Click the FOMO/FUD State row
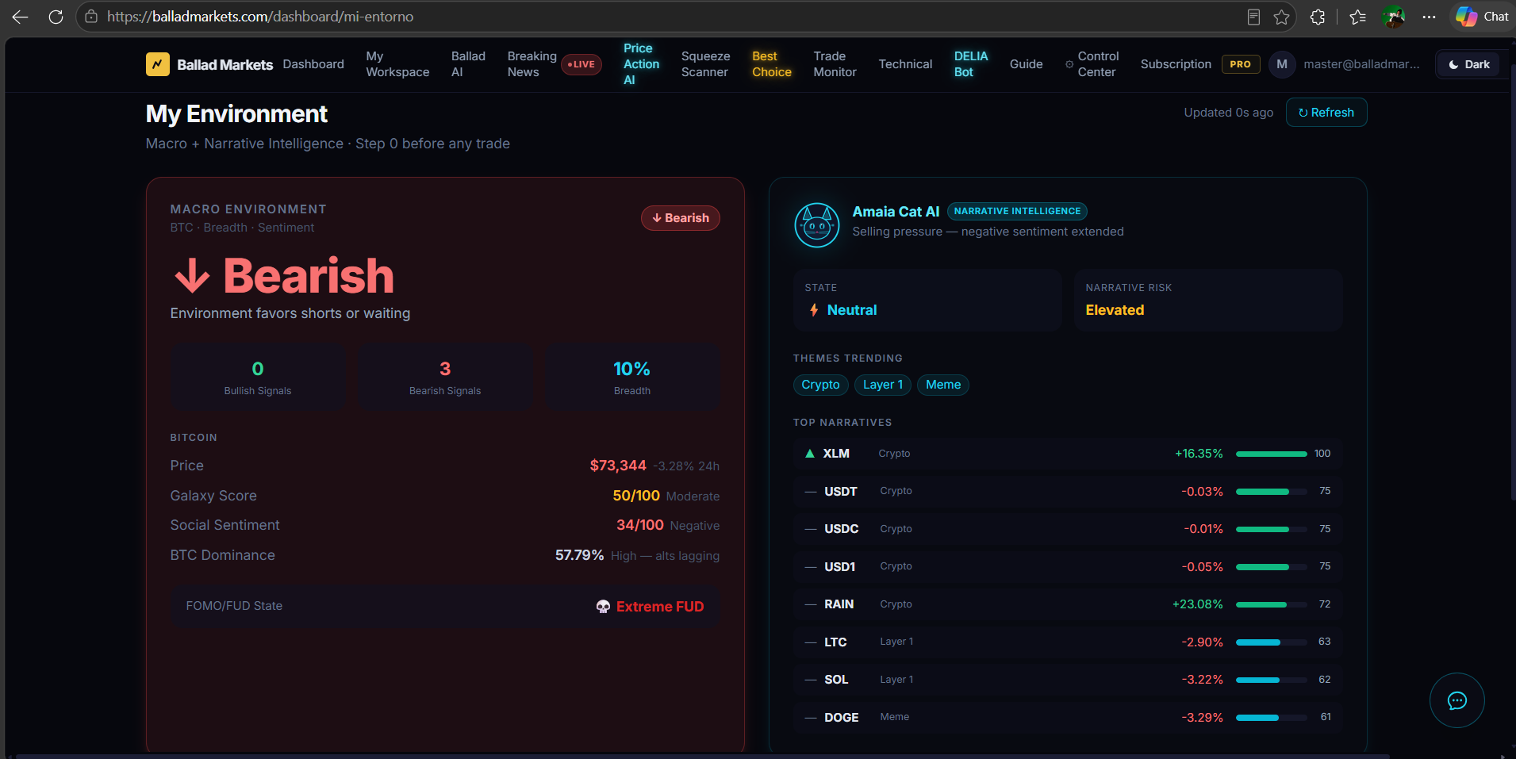 coord(445,607)
